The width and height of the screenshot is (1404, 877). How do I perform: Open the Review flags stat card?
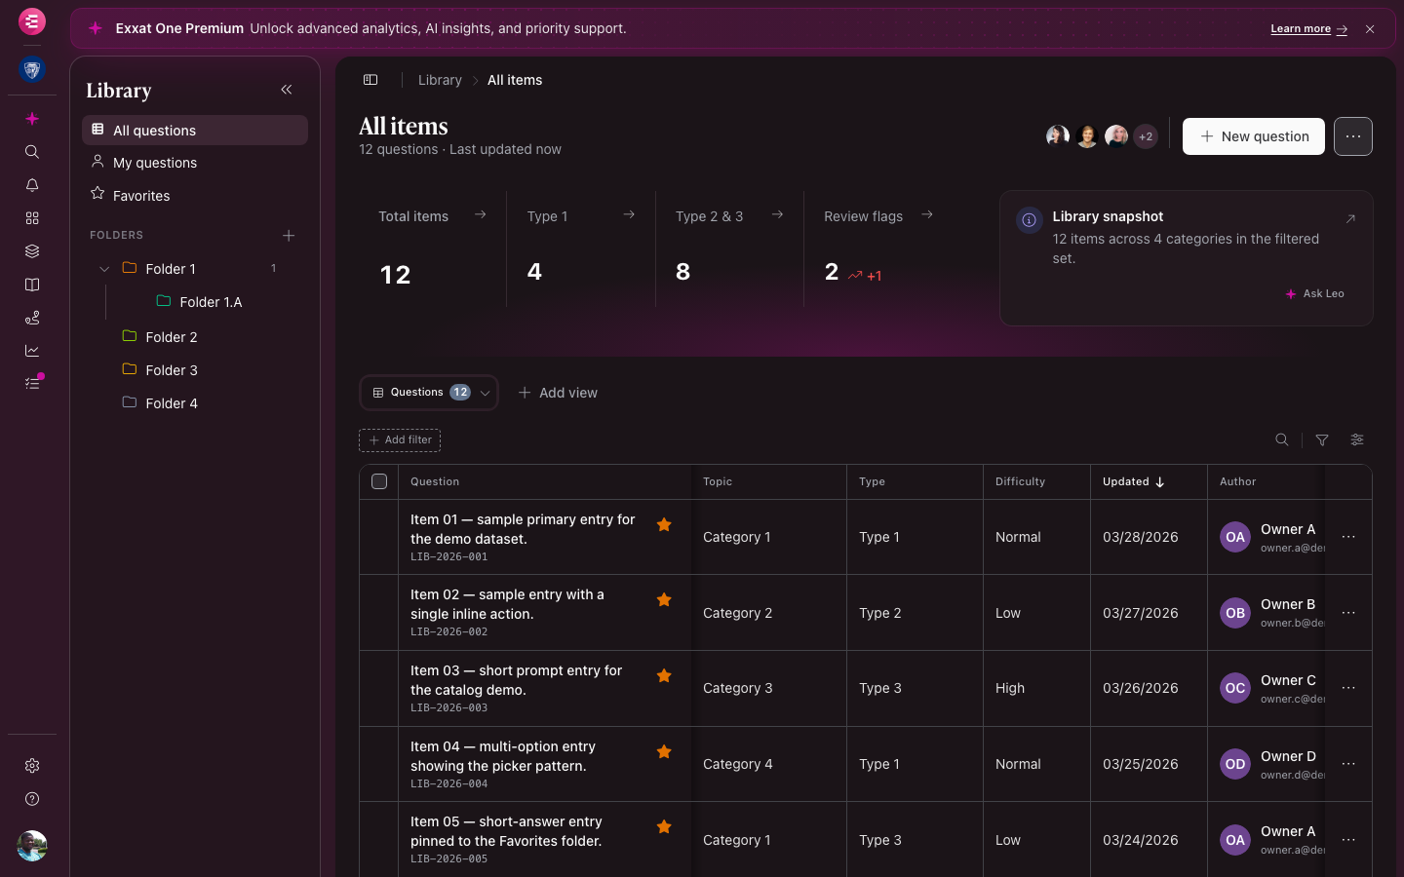878,249
